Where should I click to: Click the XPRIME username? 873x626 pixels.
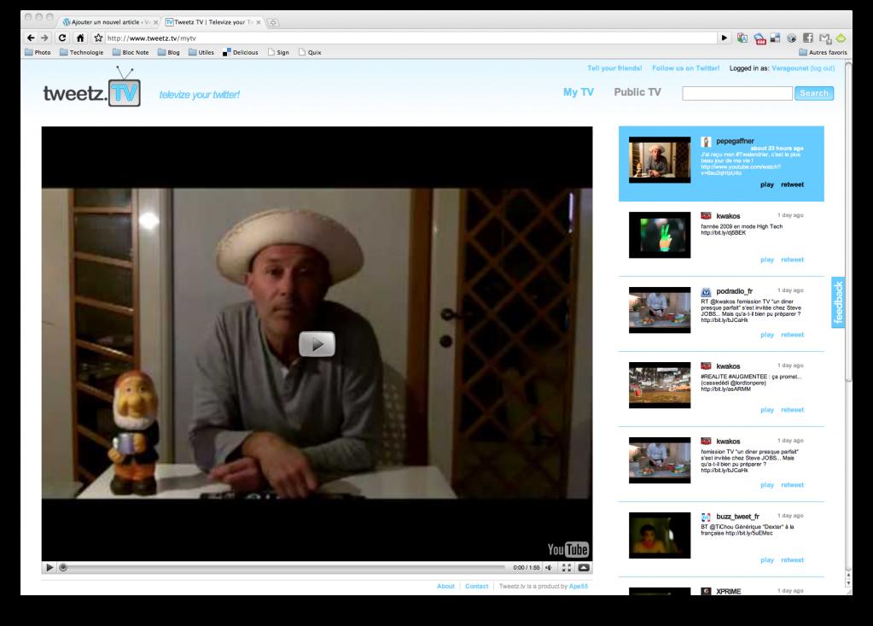pos(728,592)
